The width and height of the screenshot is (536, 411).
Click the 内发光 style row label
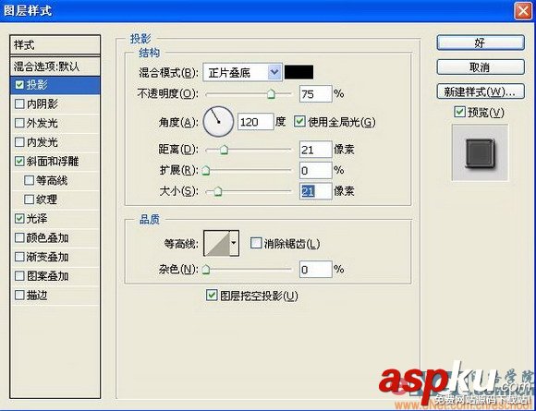pyautogui.click(x=42, y=142)
